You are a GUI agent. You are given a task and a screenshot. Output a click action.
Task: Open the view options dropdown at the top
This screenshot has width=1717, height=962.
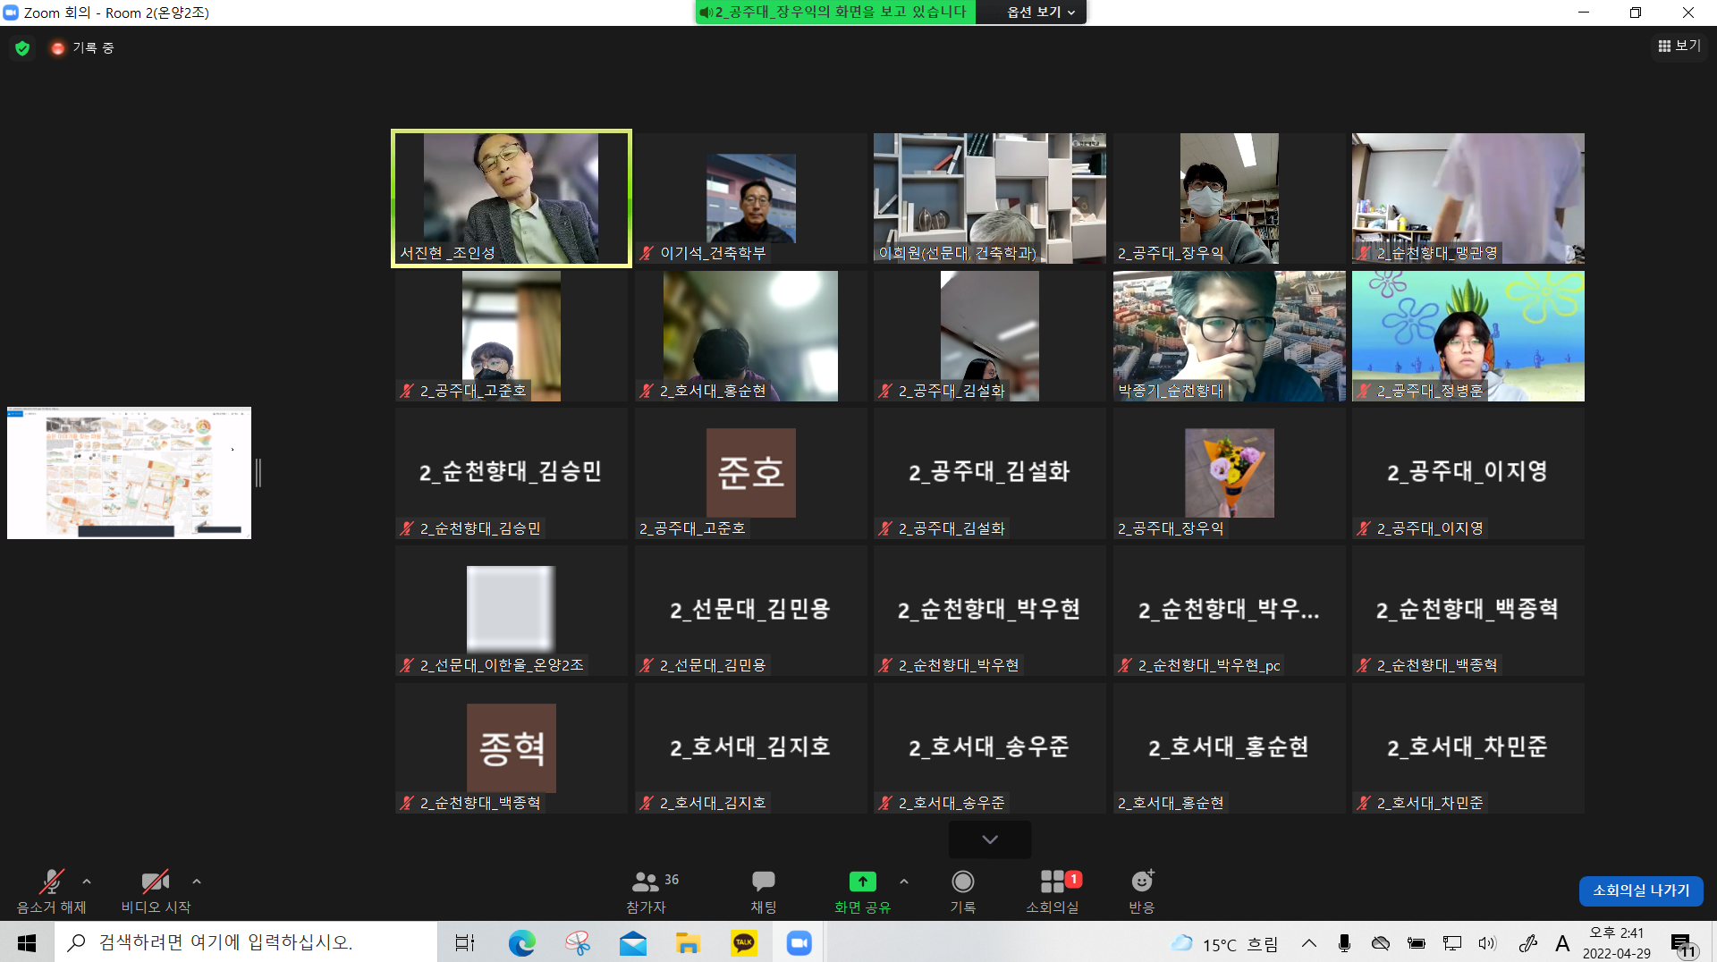click(x=1040, y=12)
